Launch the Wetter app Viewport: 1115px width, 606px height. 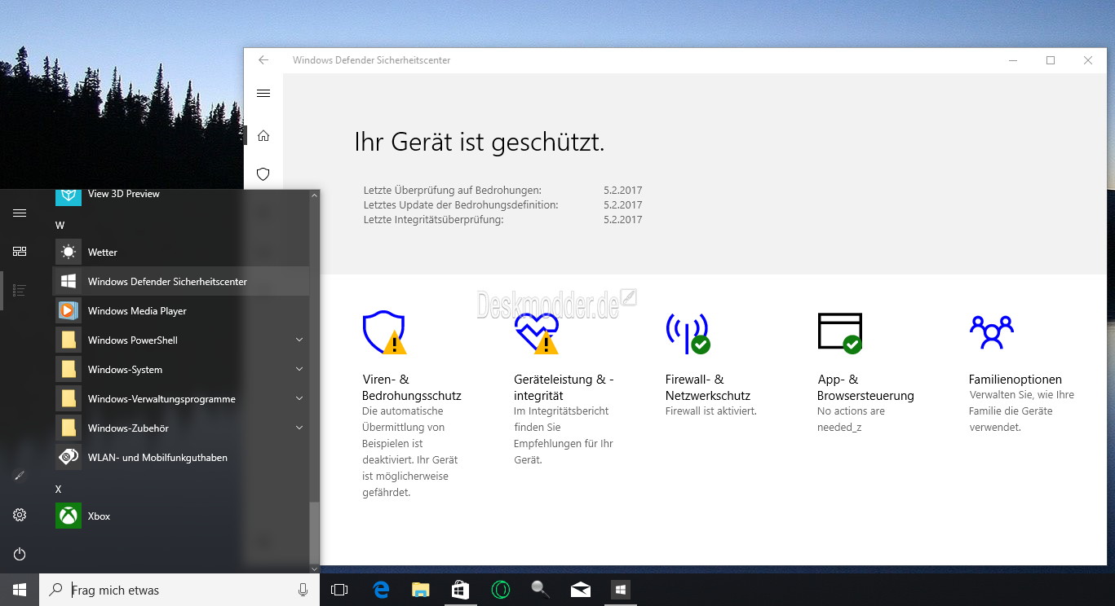click(x=180, y=253)
